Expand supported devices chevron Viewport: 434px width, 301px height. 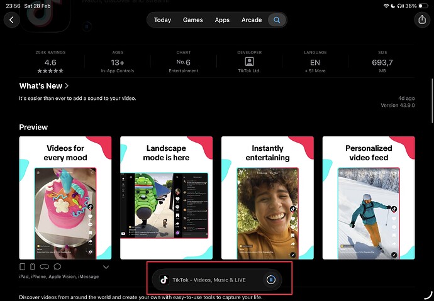(106, 267)
